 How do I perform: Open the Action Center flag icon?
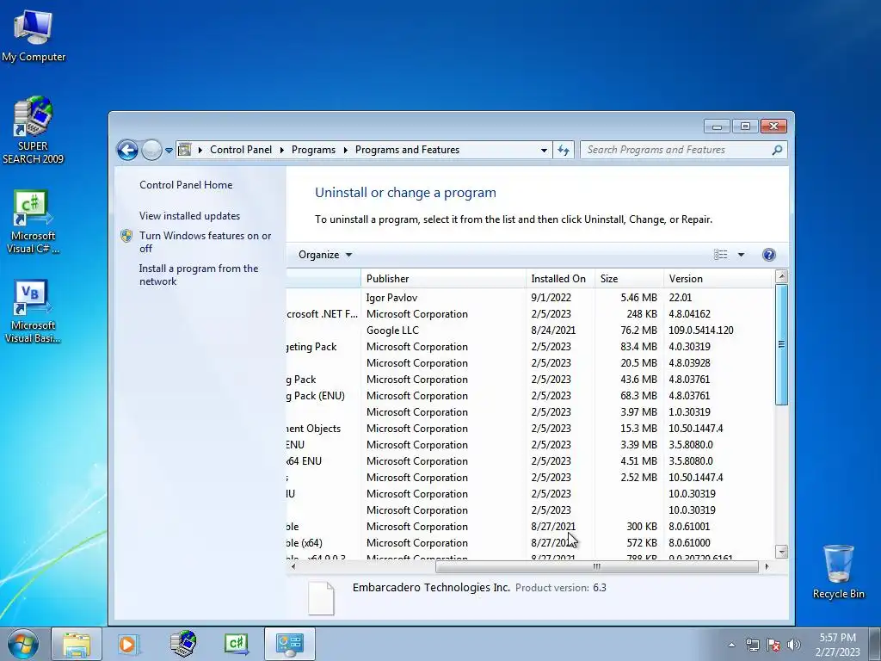pos(773,645)
